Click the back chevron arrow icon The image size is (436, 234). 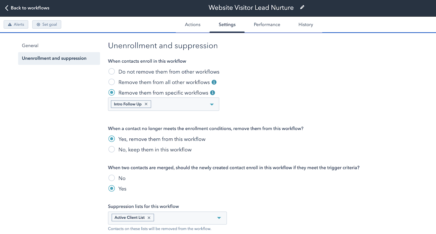(x=7, y=8)
